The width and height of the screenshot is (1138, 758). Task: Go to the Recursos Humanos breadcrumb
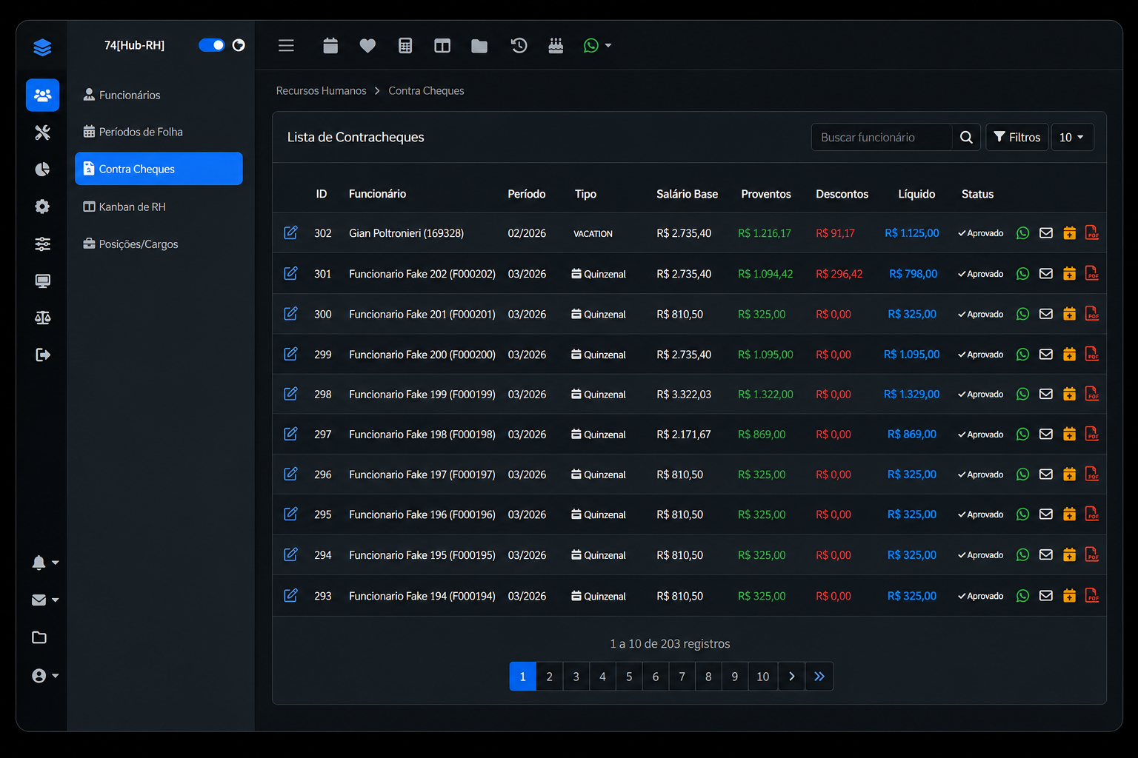click(x=321, y=90)
